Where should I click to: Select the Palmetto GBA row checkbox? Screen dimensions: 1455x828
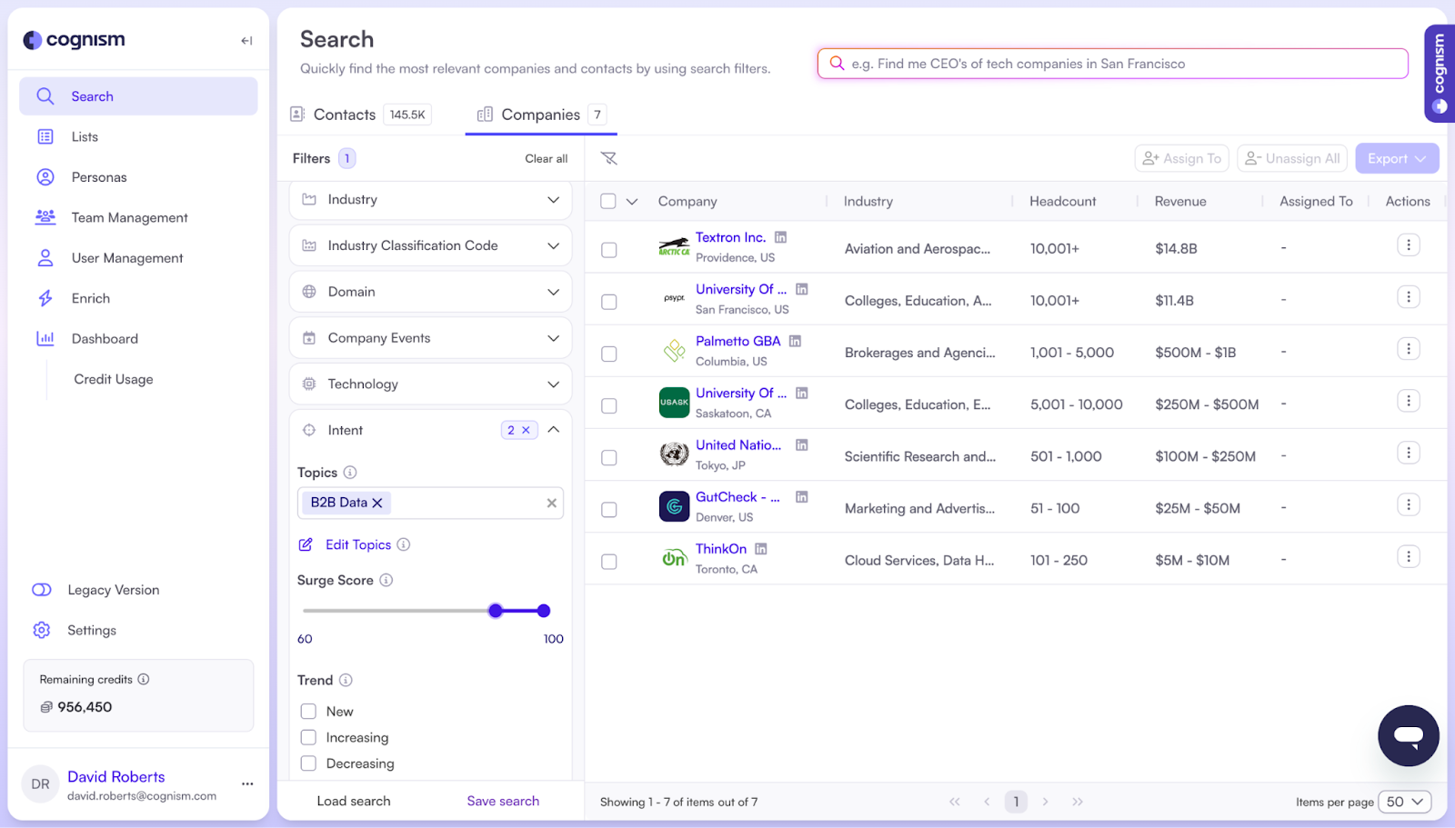pos(609,354)
